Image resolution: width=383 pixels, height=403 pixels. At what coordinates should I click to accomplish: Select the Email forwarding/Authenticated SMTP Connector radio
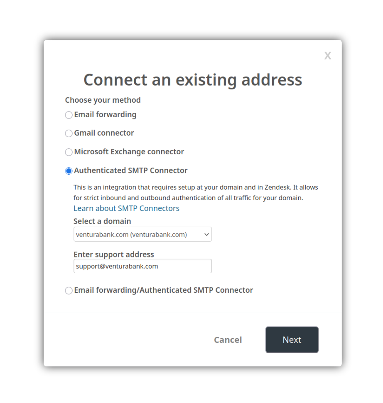click(69, 291)
